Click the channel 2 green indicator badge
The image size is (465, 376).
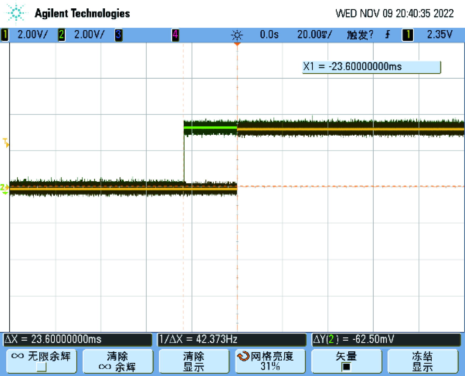pos(62,35)
